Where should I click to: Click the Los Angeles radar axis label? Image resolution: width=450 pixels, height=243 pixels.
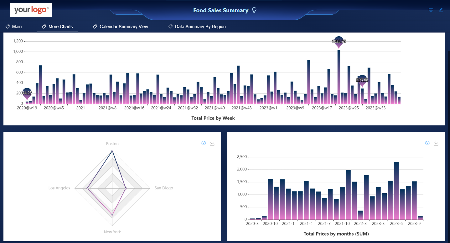[59, 188]
